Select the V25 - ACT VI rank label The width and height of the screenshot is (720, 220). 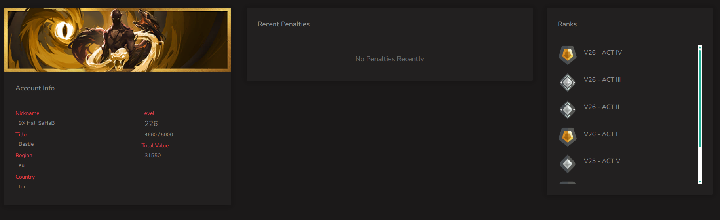tap(602, 161)
